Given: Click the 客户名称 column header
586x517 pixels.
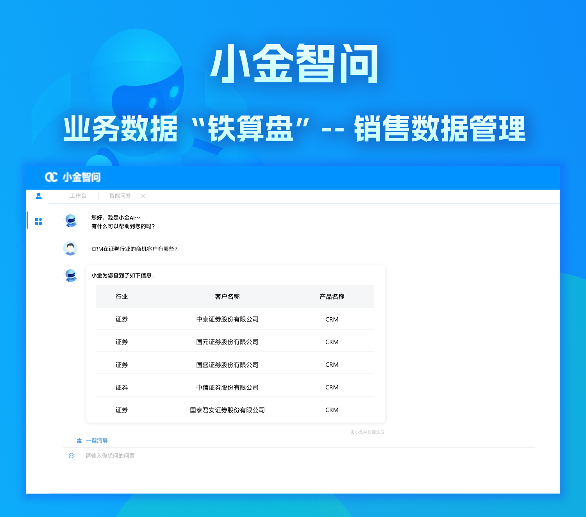Looking at the screenshot, I should coord(227,297).
